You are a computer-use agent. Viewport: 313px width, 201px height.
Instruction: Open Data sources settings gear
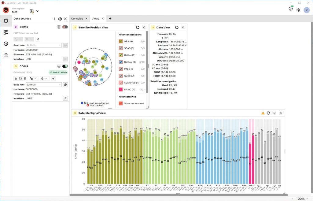pyautogui.click(x=60, y=19)
